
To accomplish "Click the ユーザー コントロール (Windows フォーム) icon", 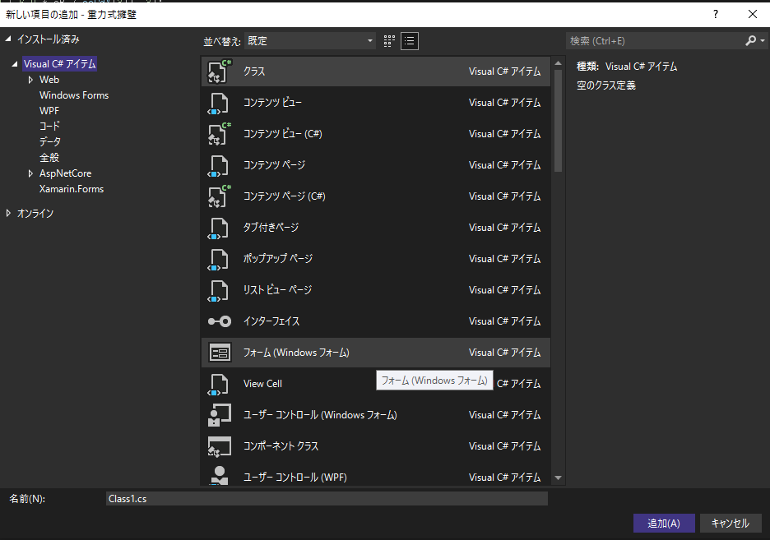I will click(x=220, y=415).
